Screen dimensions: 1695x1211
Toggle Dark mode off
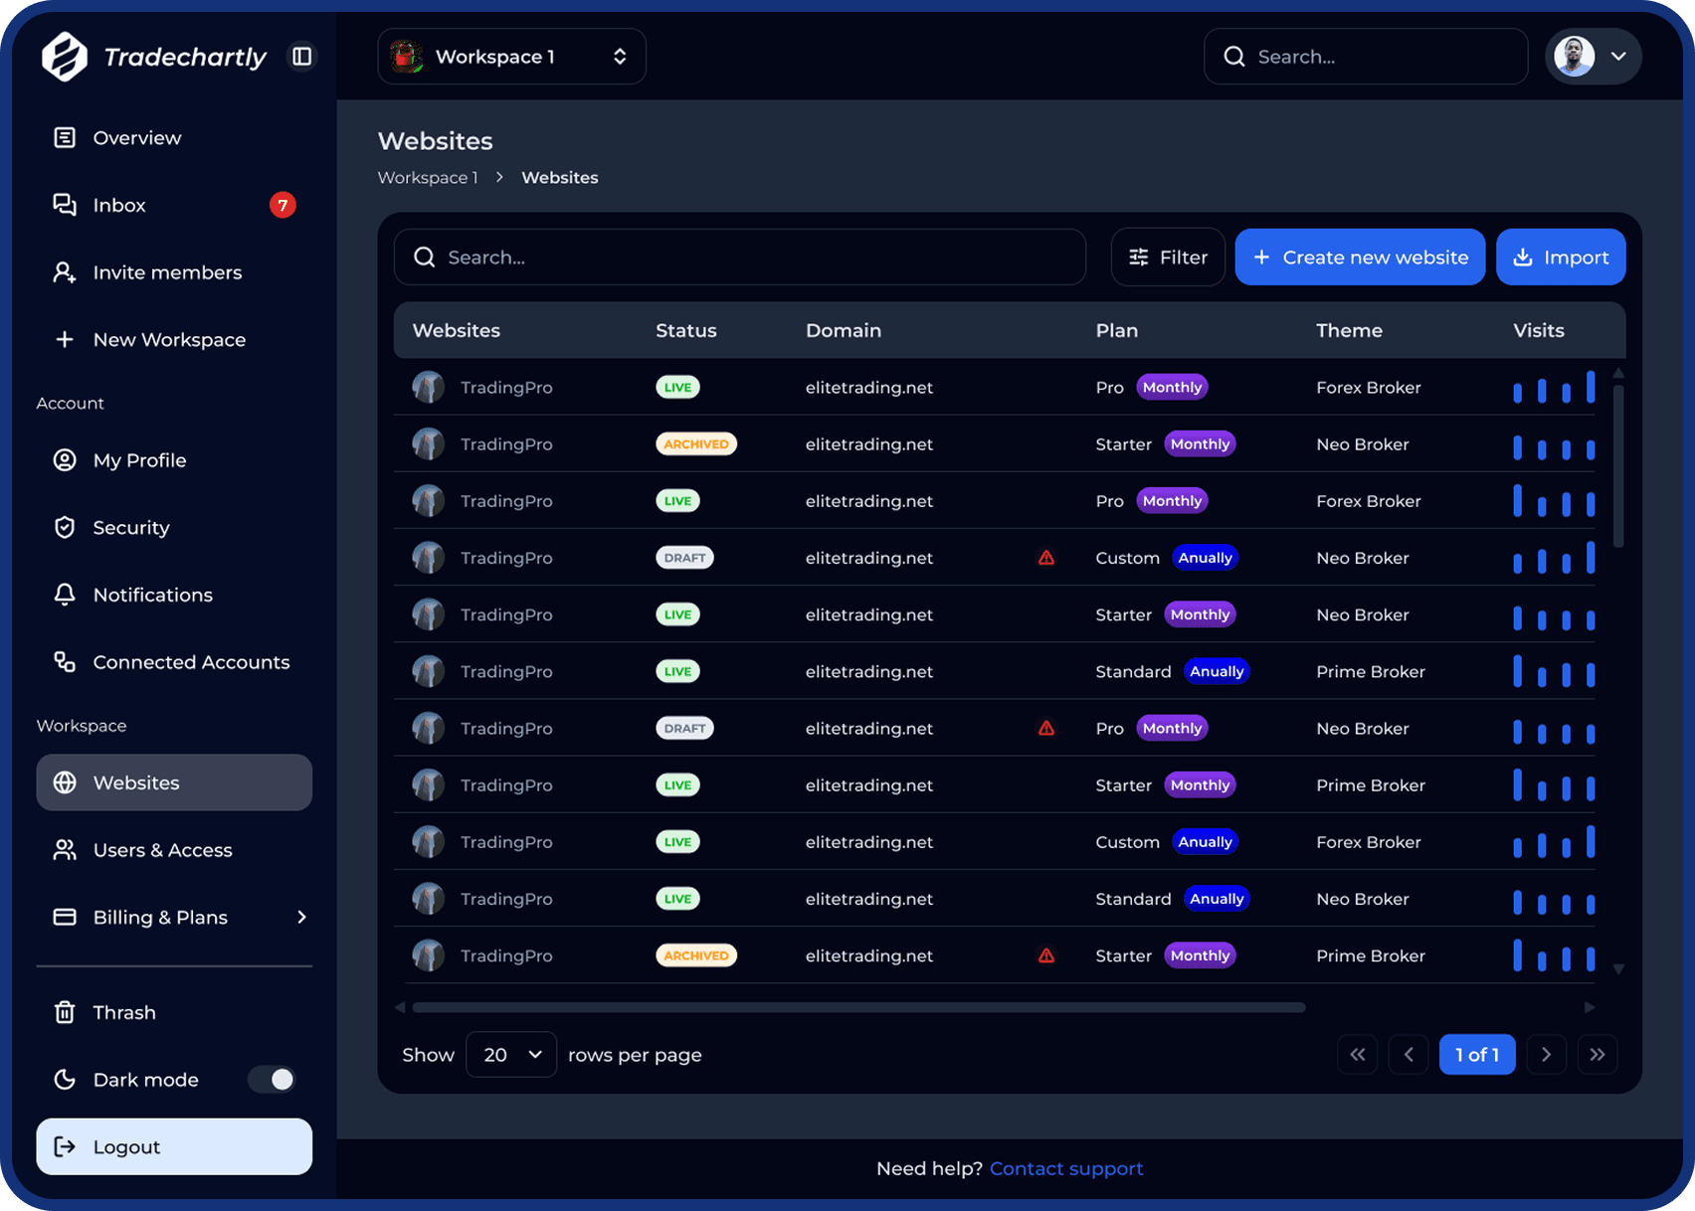click(x=271, y=1079)
